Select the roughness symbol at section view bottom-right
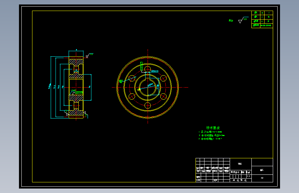The width and height of the screenshot is (299, 193). point(86,114)
